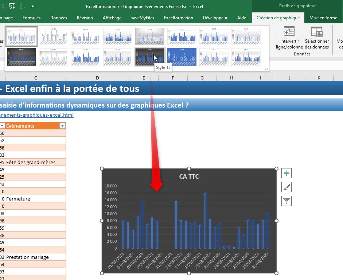Open chart styles with the brush icon
Image resolution: width=343 pixels, height=280 pixels.
point(286,187)
